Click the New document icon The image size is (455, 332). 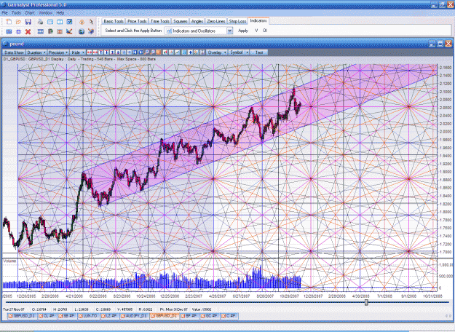coord(9,22)
